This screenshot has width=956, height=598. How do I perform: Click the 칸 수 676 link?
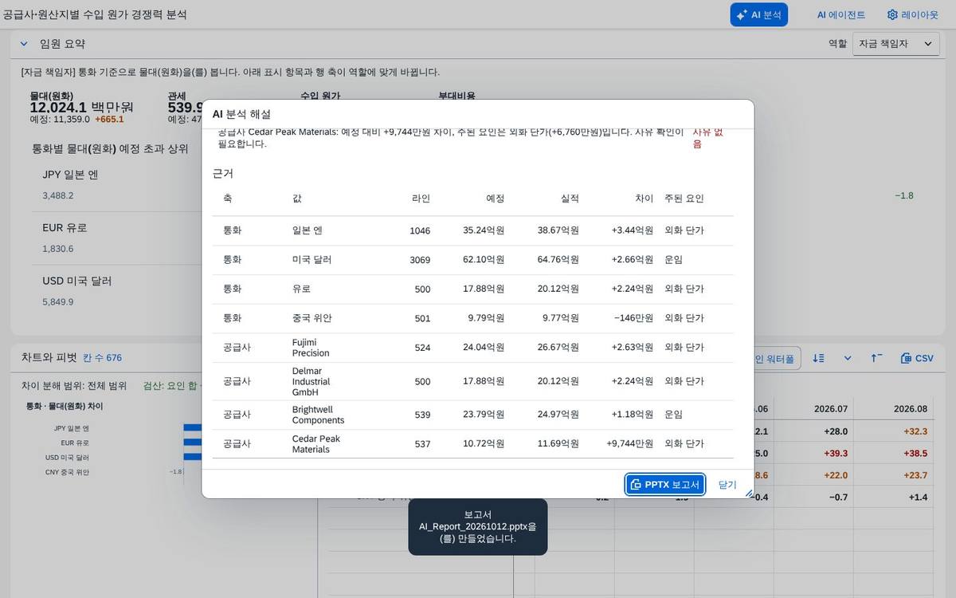click(x=103, y=358)
